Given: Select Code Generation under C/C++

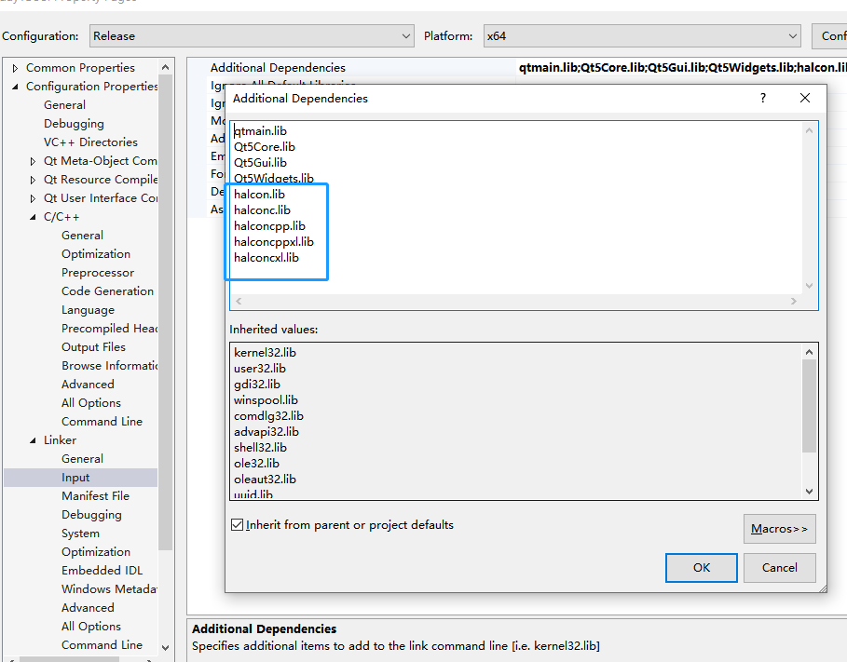Looking at the screenshot, I should coord(107,290).
